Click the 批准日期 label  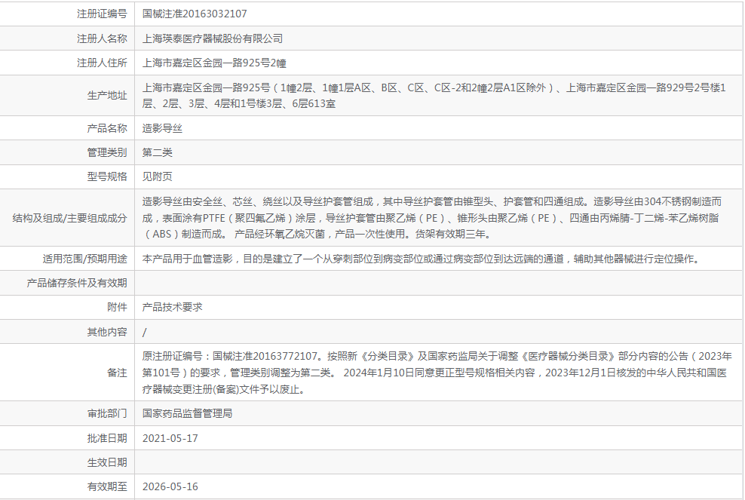point(107,438)
